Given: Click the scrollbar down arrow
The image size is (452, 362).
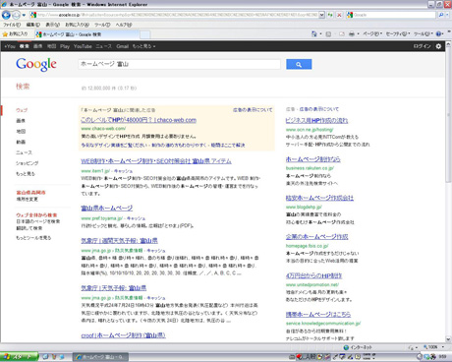Looking at the screenshot, I should [448, 339].
